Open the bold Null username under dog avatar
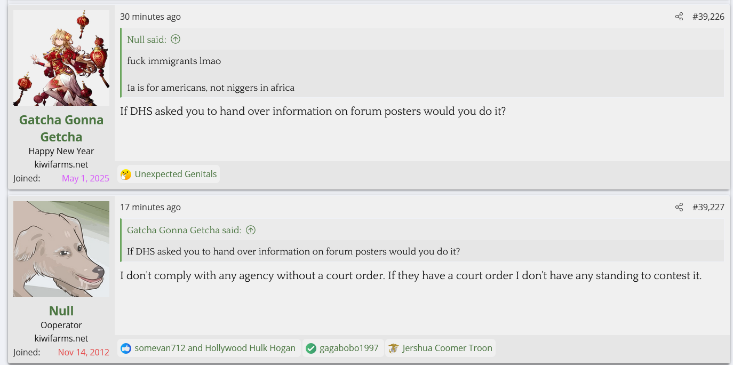Screen dimensions: 733x365 (x=61, y=311)
